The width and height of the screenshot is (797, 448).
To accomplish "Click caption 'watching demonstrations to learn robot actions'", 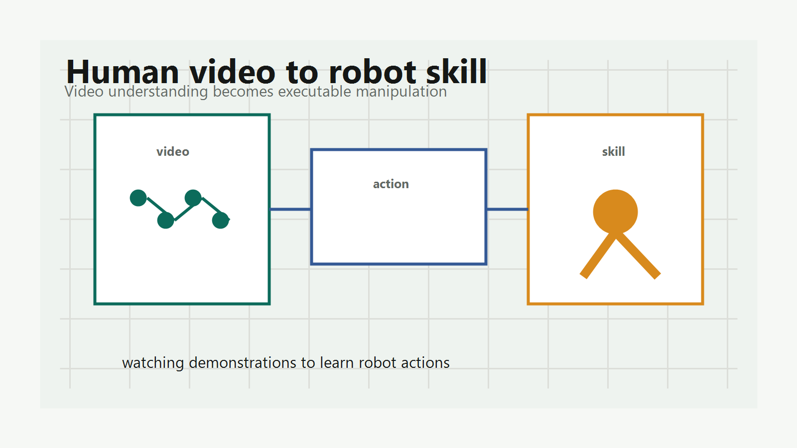I will click(286, 363).
